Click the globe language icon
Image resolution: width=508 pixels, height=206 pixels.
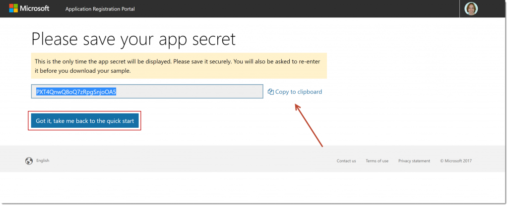(29, 160)
